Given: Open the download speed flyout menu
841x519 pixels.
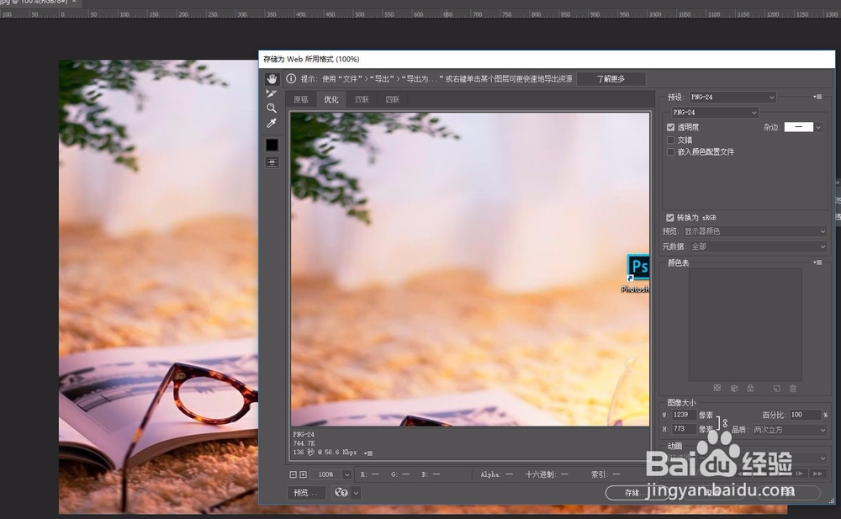Looking at the screenshot, I should tap(368, 453).
